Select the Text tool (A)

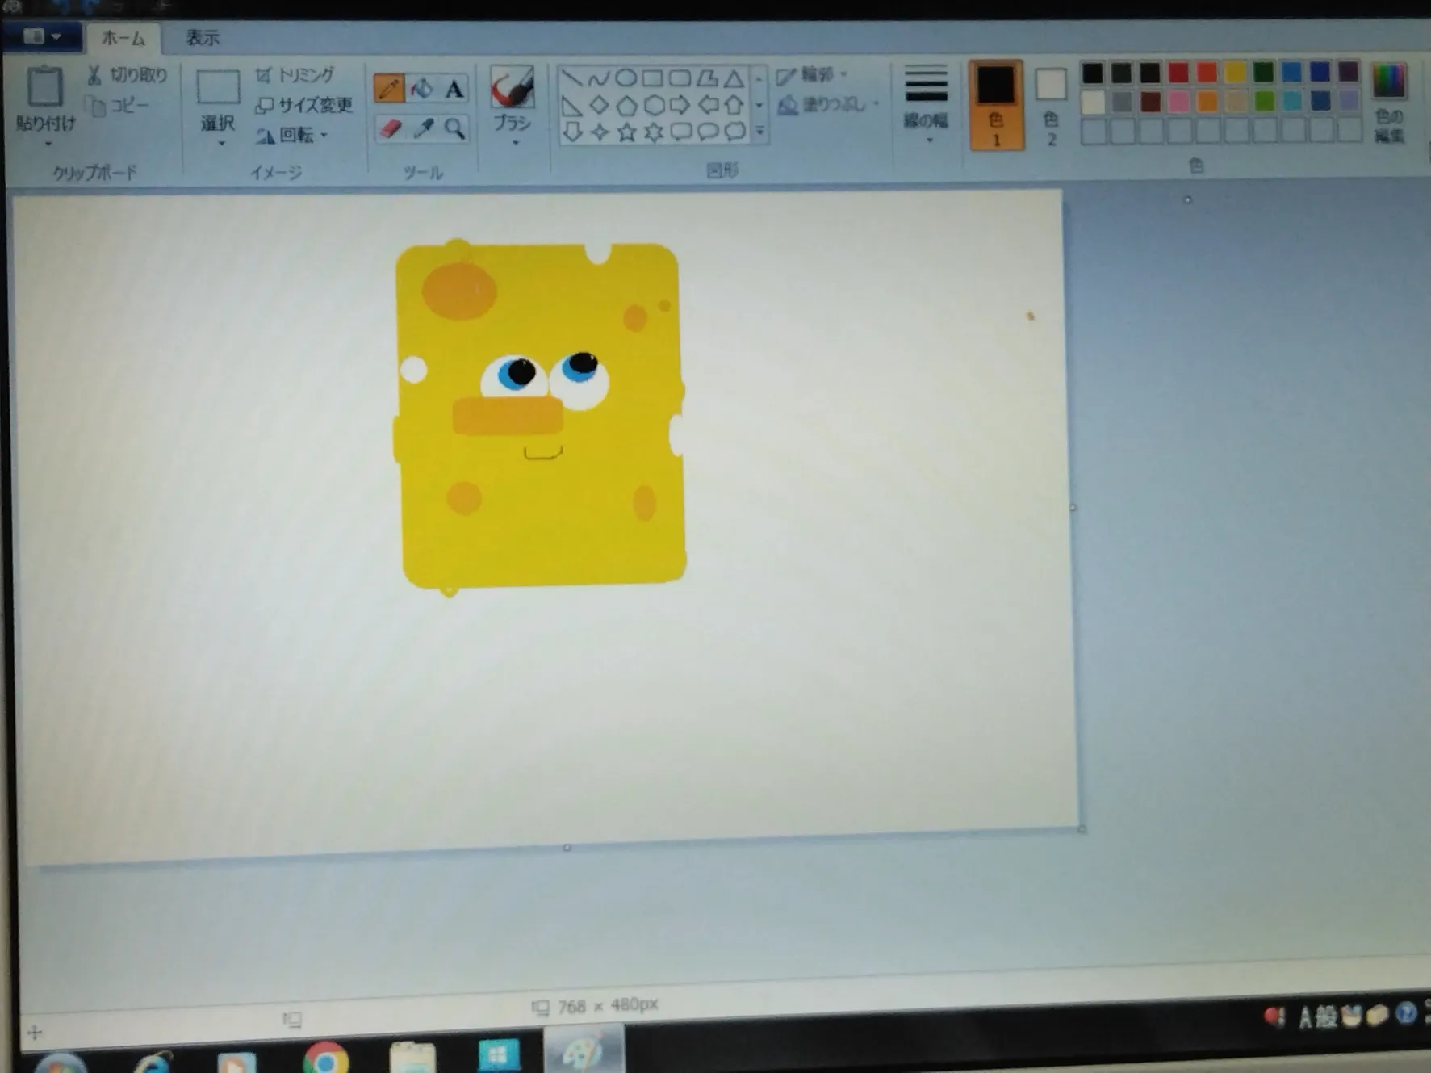click(x=454, y=89)
